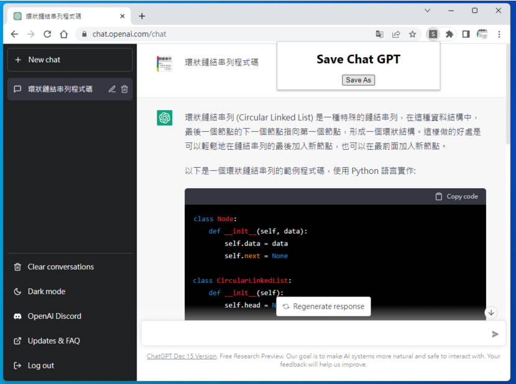Viewport: 516px width, 384px height.
Task: Click the ChatGPT logo avatar icon
Action: (x=165, y=118)
